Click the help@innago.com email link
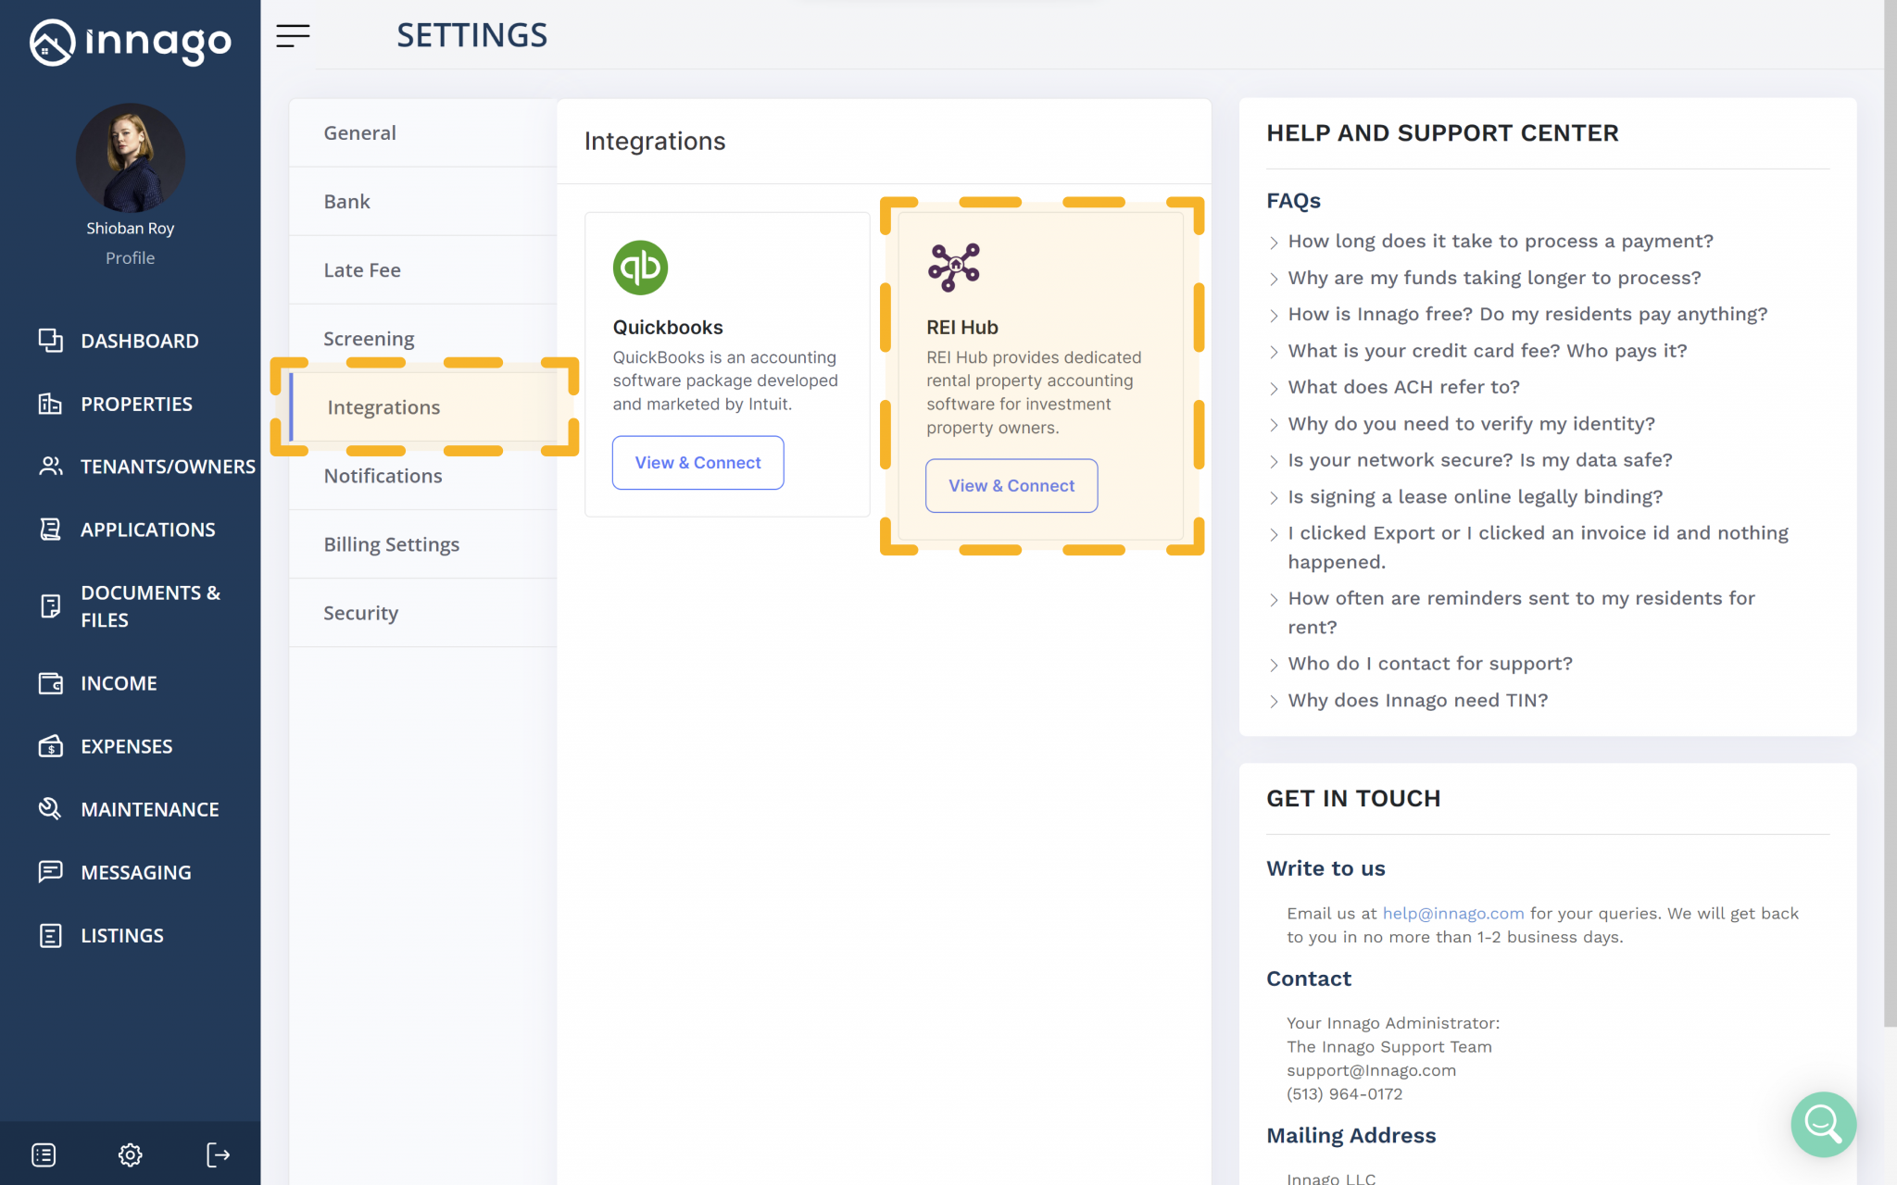 coord(1452,914)
